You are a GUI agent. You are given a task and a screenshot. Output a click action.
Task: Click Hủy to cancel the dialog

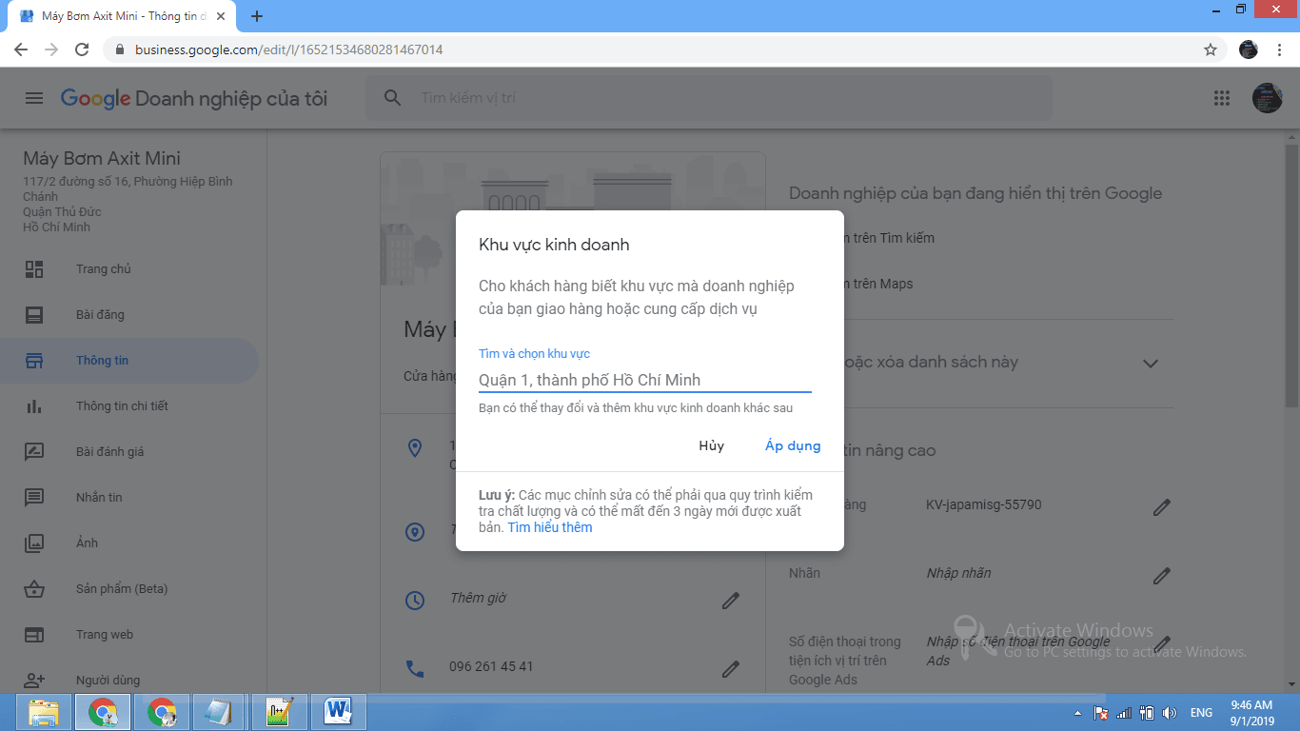(712, 445)
